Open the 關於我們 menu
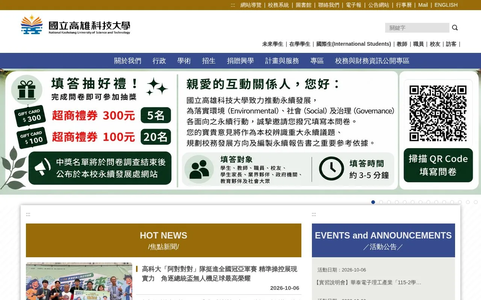 tap(128, 61)
